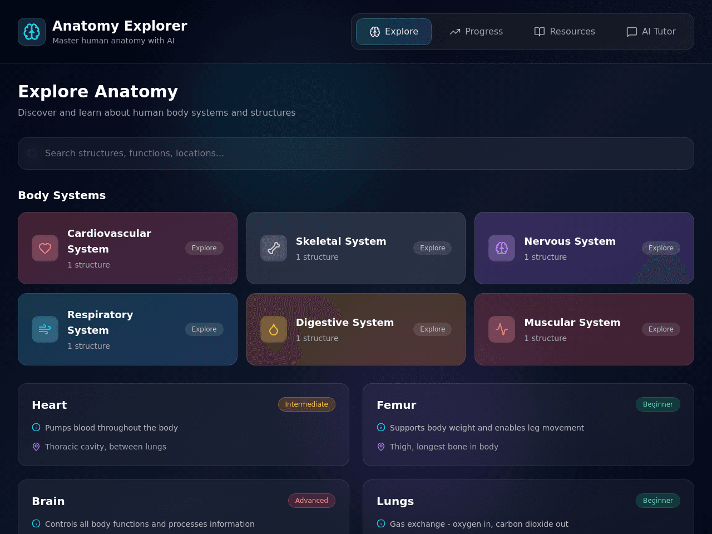Click 'Pumps blood throughout the body' text

tap(111, 428)
